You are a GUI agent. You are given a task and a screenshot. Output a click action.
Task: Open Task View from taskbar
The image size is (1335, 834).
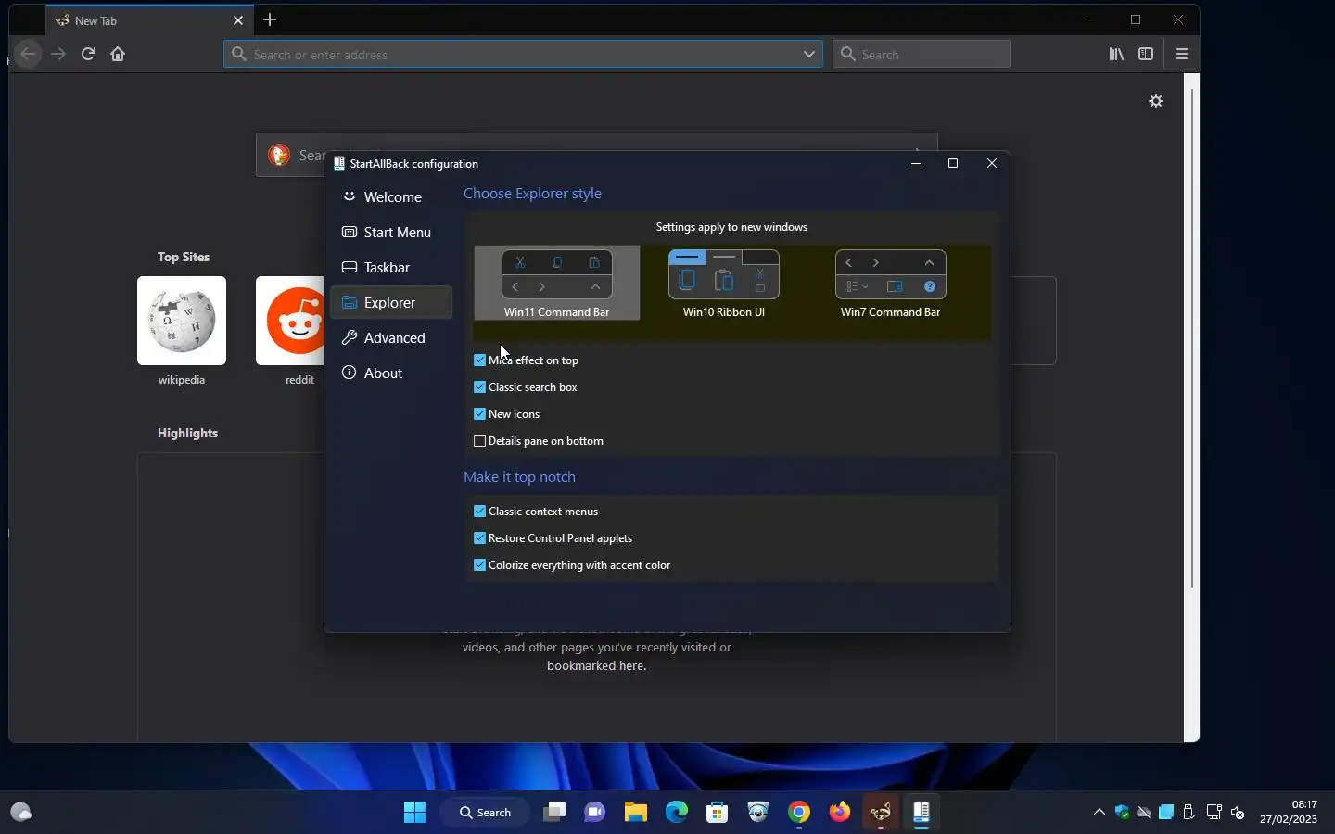(554, 813)
